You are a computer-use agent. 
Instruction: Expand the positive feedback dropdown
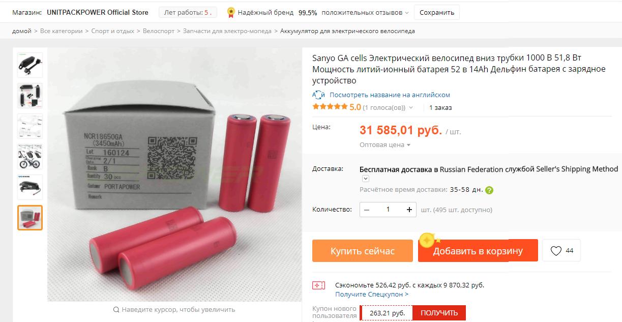tap(407, 13)
